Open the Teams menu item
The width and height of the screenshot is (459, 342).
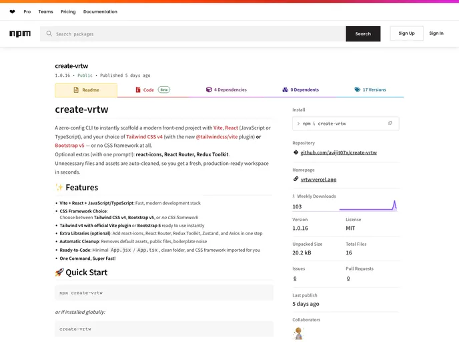[45, 12]
